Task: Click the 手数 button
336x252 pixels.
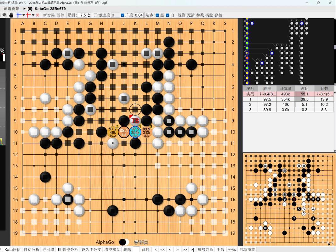Action: tap(220, 250)
